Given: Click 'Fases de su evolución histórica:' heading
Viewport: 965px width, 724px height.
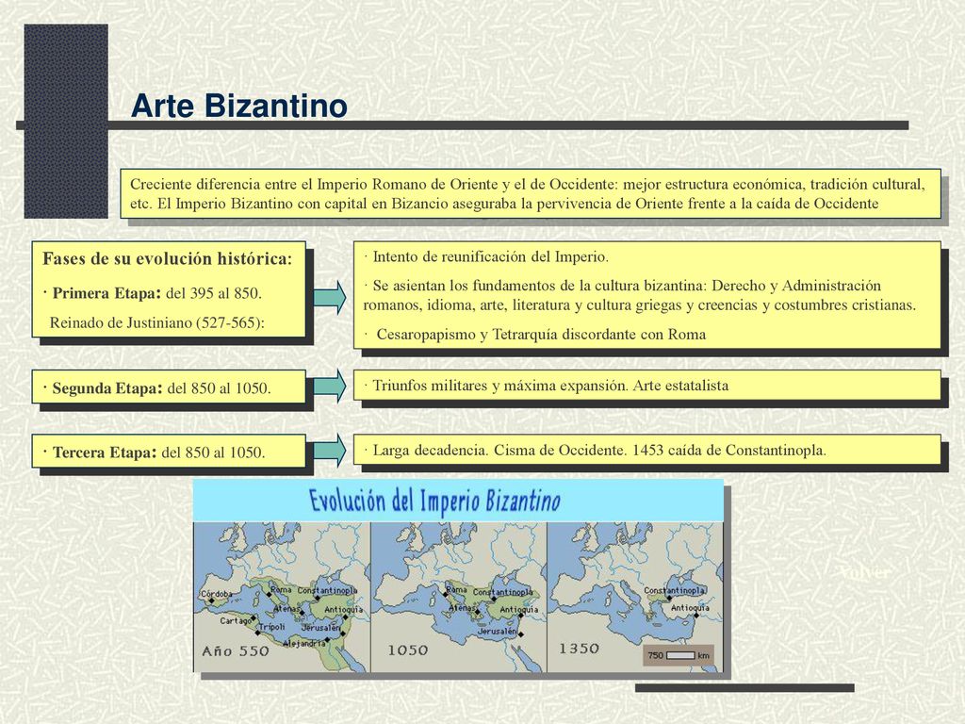Looking at the screenshot, I should tap(168, 258).
